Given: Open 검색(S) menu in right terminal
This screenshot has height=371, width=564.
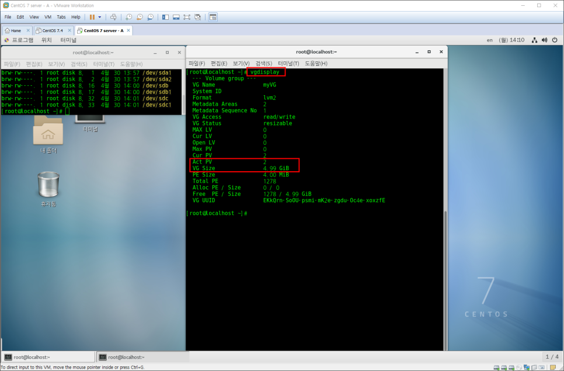Looking at the screenshot, I should point(264,63).
